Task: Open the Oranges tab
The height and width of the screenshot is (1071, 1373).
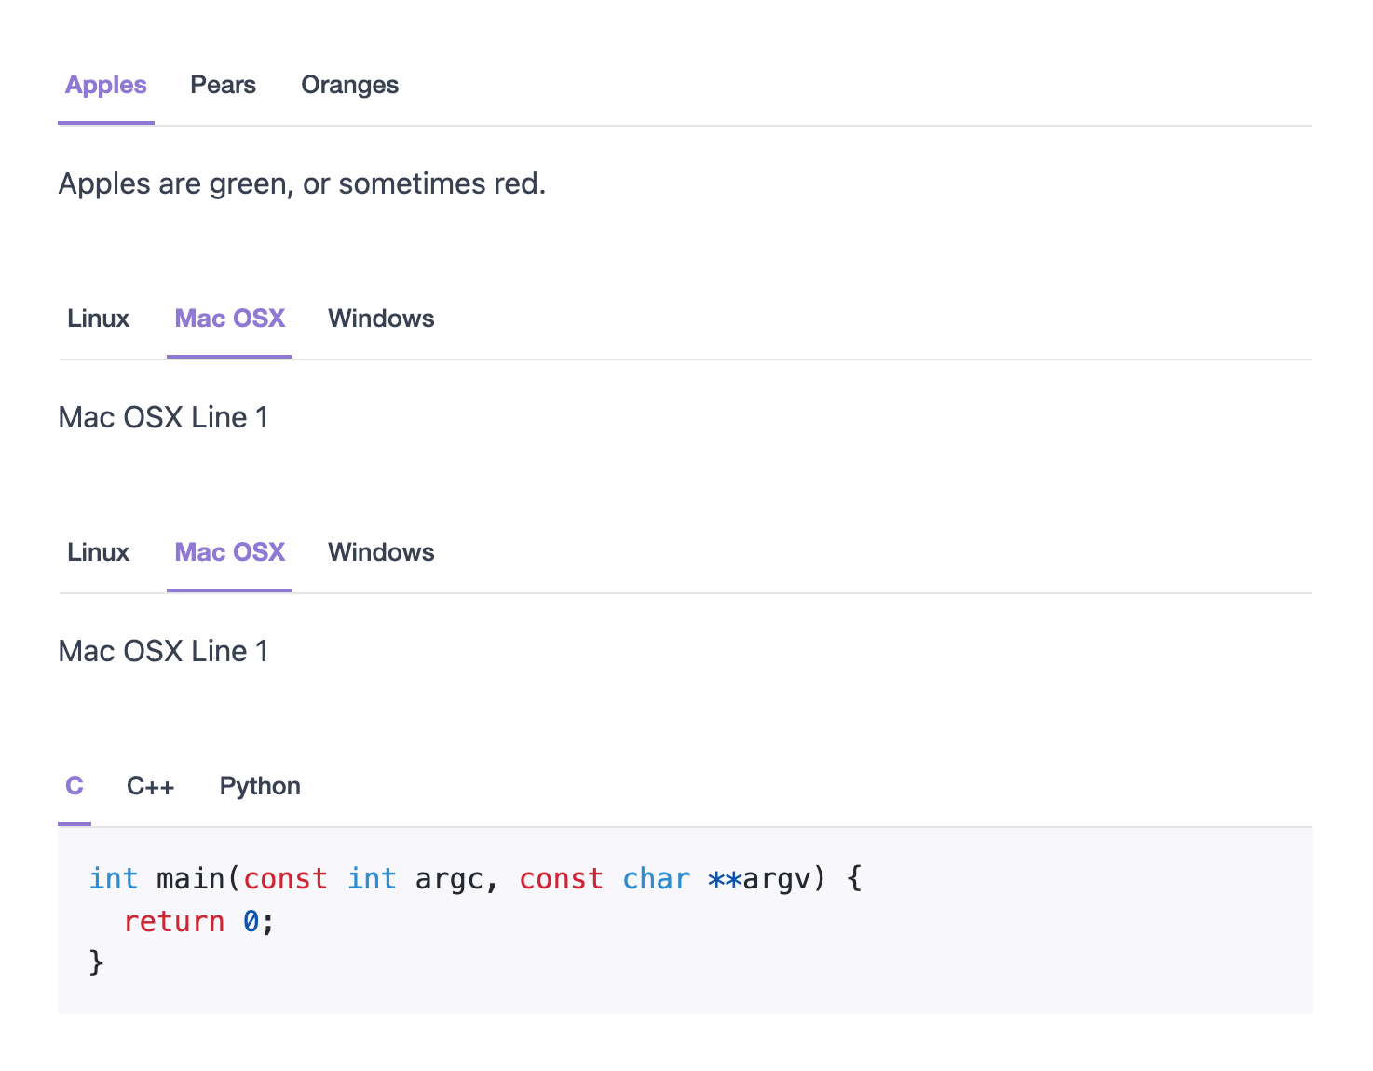Action: point(350,85)
